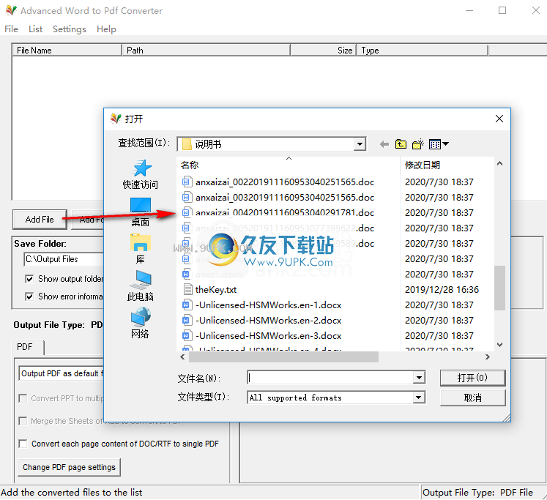Click the File Name column header
The image size is (547, 500).
pos(67,51)
